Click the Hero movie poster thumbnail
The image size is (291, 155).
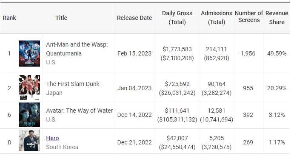29,140
